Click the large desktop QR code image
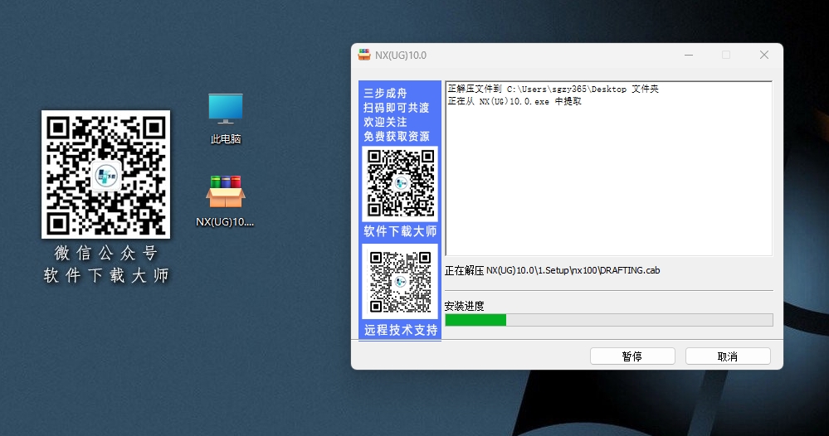Image resolution: width=829 pixels, height=436 pixels. [105, 174]
